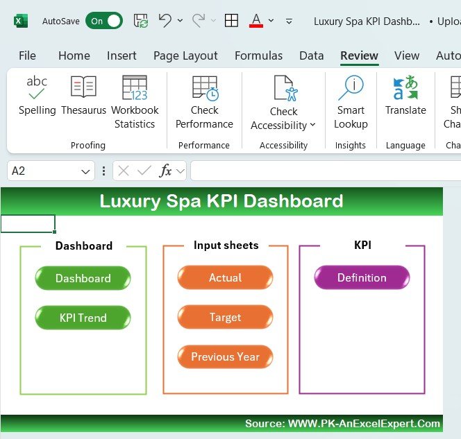
Task: Run Check Performance
Action: (x=204, y=102)
